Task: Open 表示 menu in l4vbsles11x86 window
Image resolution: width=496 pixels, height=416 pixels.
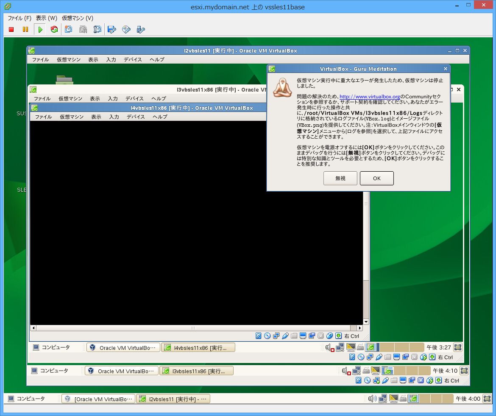Action: (96, 117)
